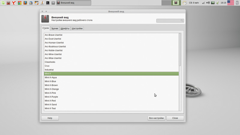Close the window with title bar X
240x135 pixels.
pos(42,11)
